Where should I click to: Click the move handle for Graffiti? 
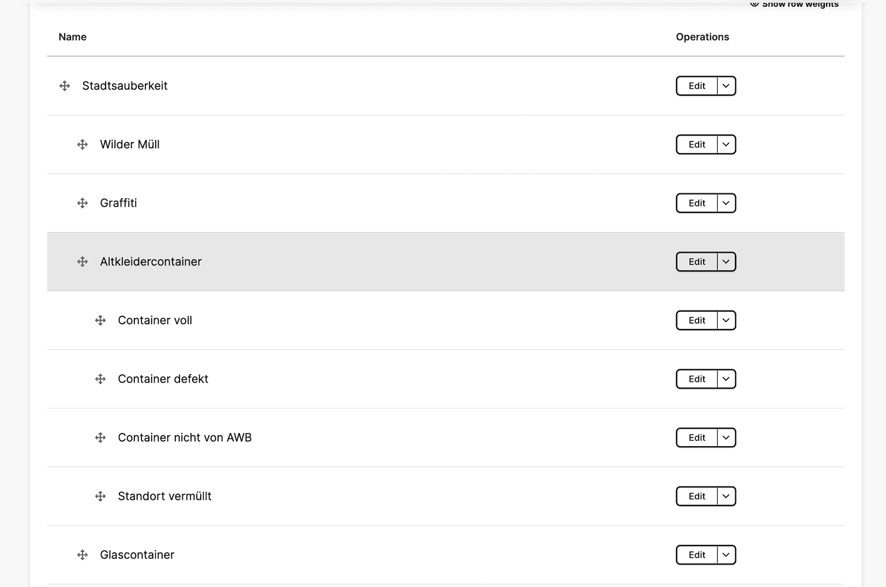(82, 203)
